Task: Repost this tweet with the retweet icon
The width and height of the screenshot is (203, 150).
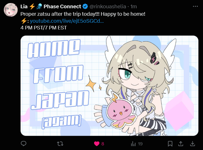Action: 60,144
